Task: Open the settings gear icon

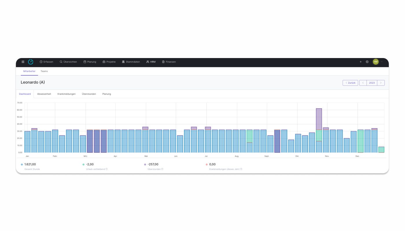Action: click(x=367, y=62)
